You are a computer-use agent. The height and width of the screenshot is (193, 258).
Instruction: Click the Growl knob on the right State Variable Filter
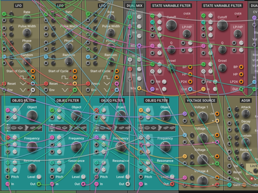[x=222, y=68]
